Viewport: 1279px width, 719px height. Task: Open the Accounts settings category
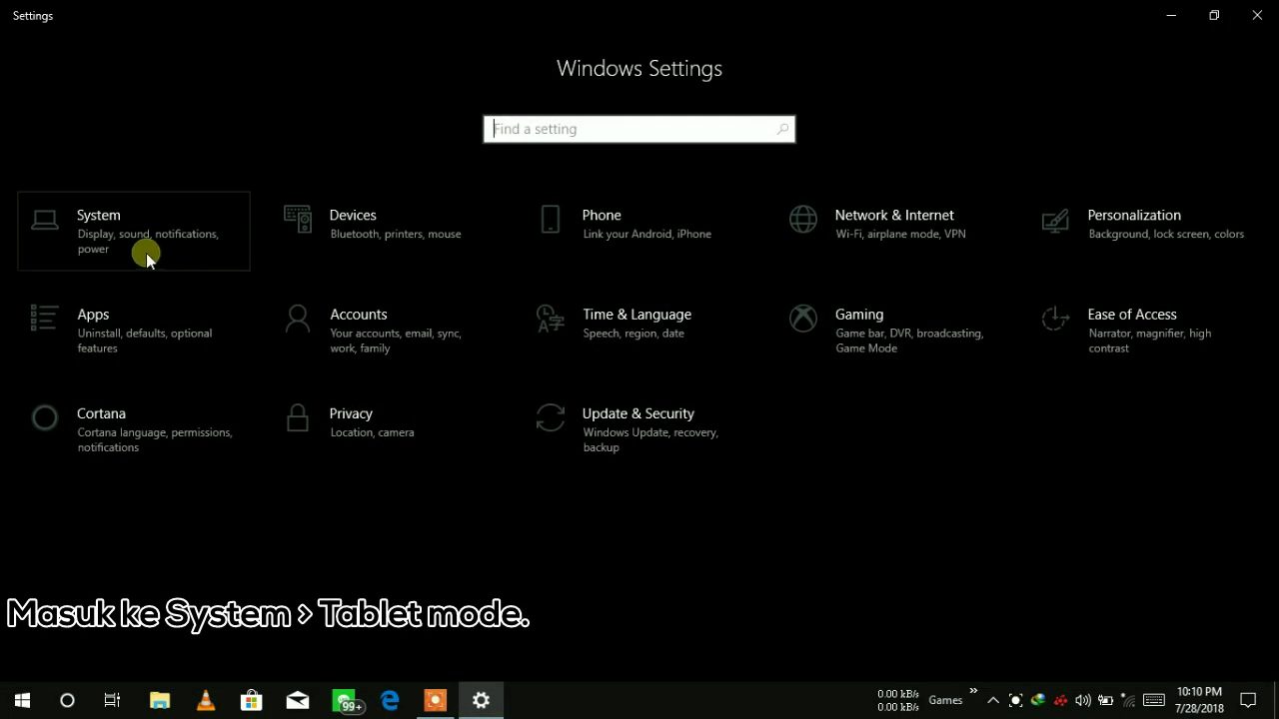pyautogui.click(x=386, y=331)
